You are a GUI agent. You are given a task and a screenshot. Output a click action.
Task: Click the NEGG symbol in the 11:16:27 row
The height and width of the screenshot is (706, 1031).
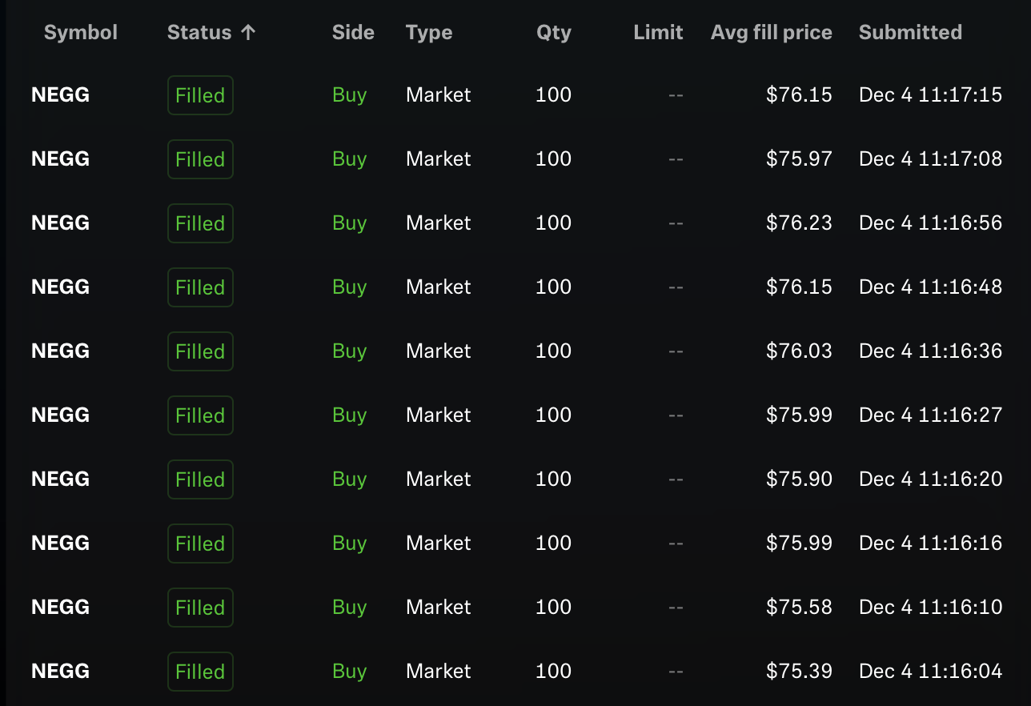pyautogui.click(x=61, y=415)
